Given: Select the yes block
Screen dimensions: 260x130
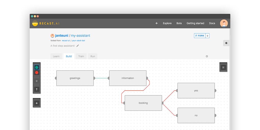Looking at the screenshot, I should click(196, 91).
